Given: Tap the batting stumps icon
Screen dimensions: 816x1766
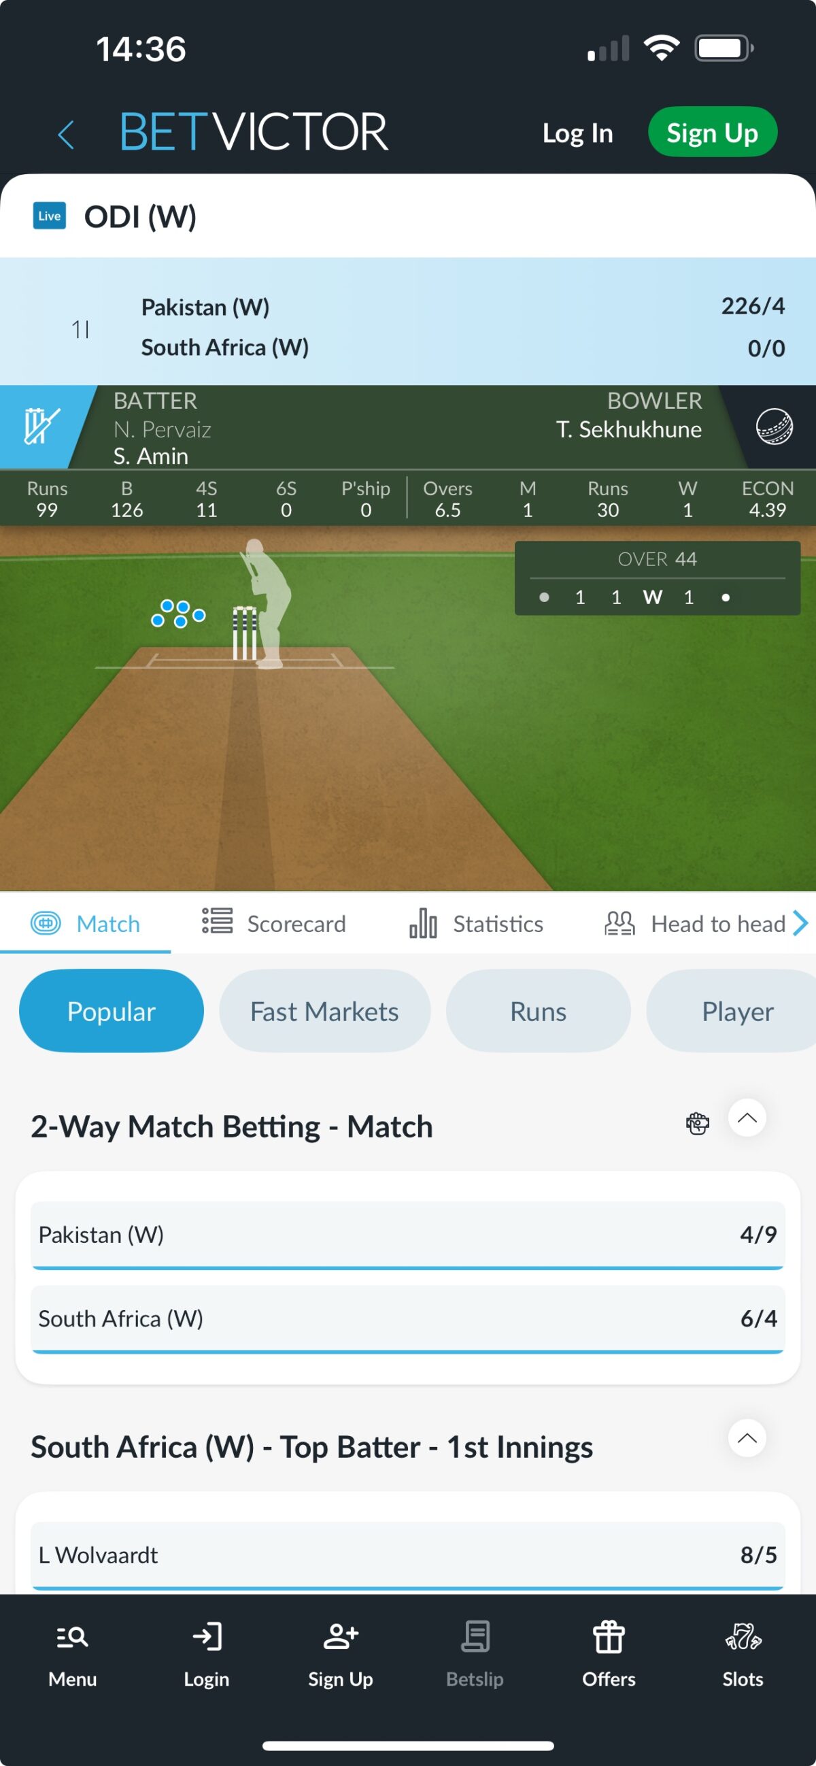Looking at the screenshot, I should tap(40, 426).
